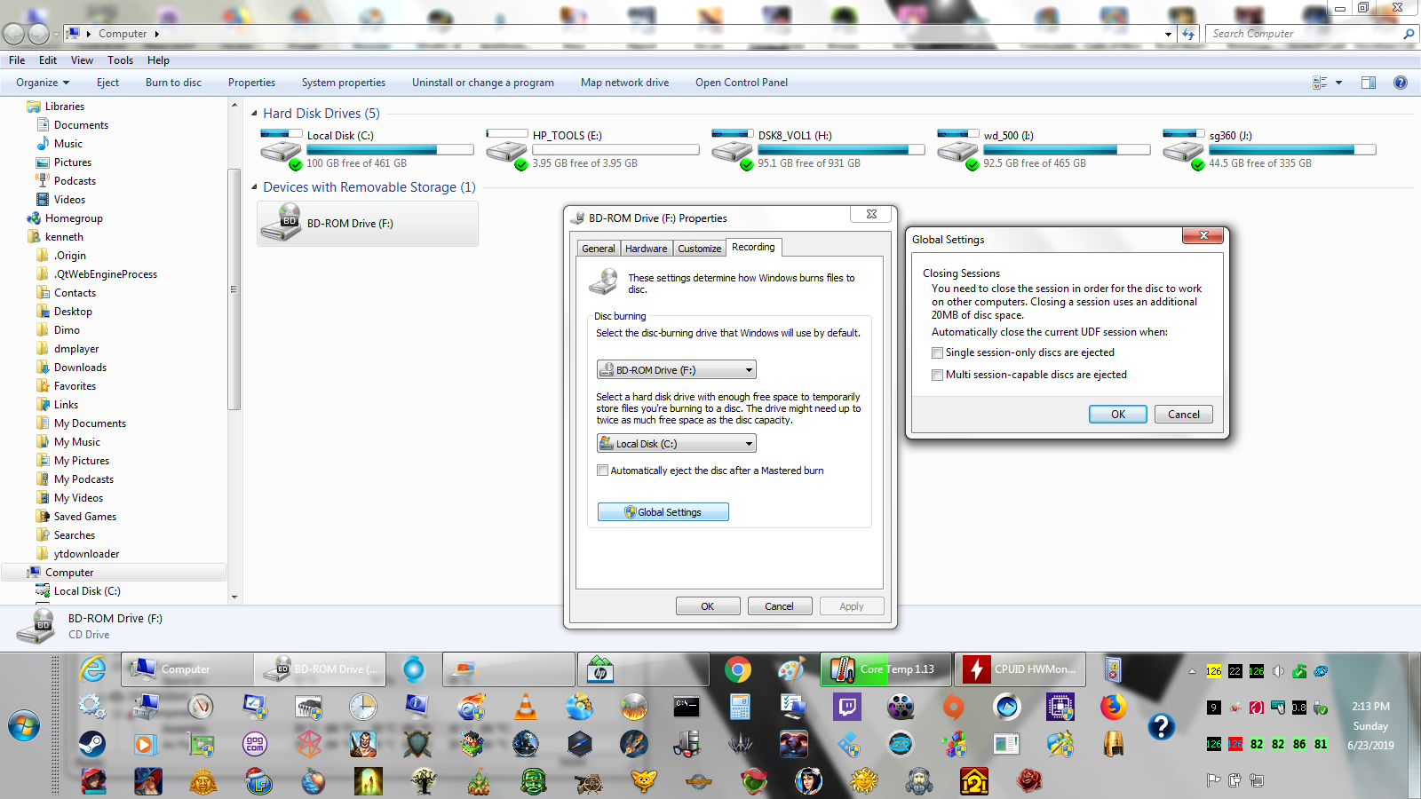
Task: Open the address bar history dropdown arrow
Action: (1169, 34)
